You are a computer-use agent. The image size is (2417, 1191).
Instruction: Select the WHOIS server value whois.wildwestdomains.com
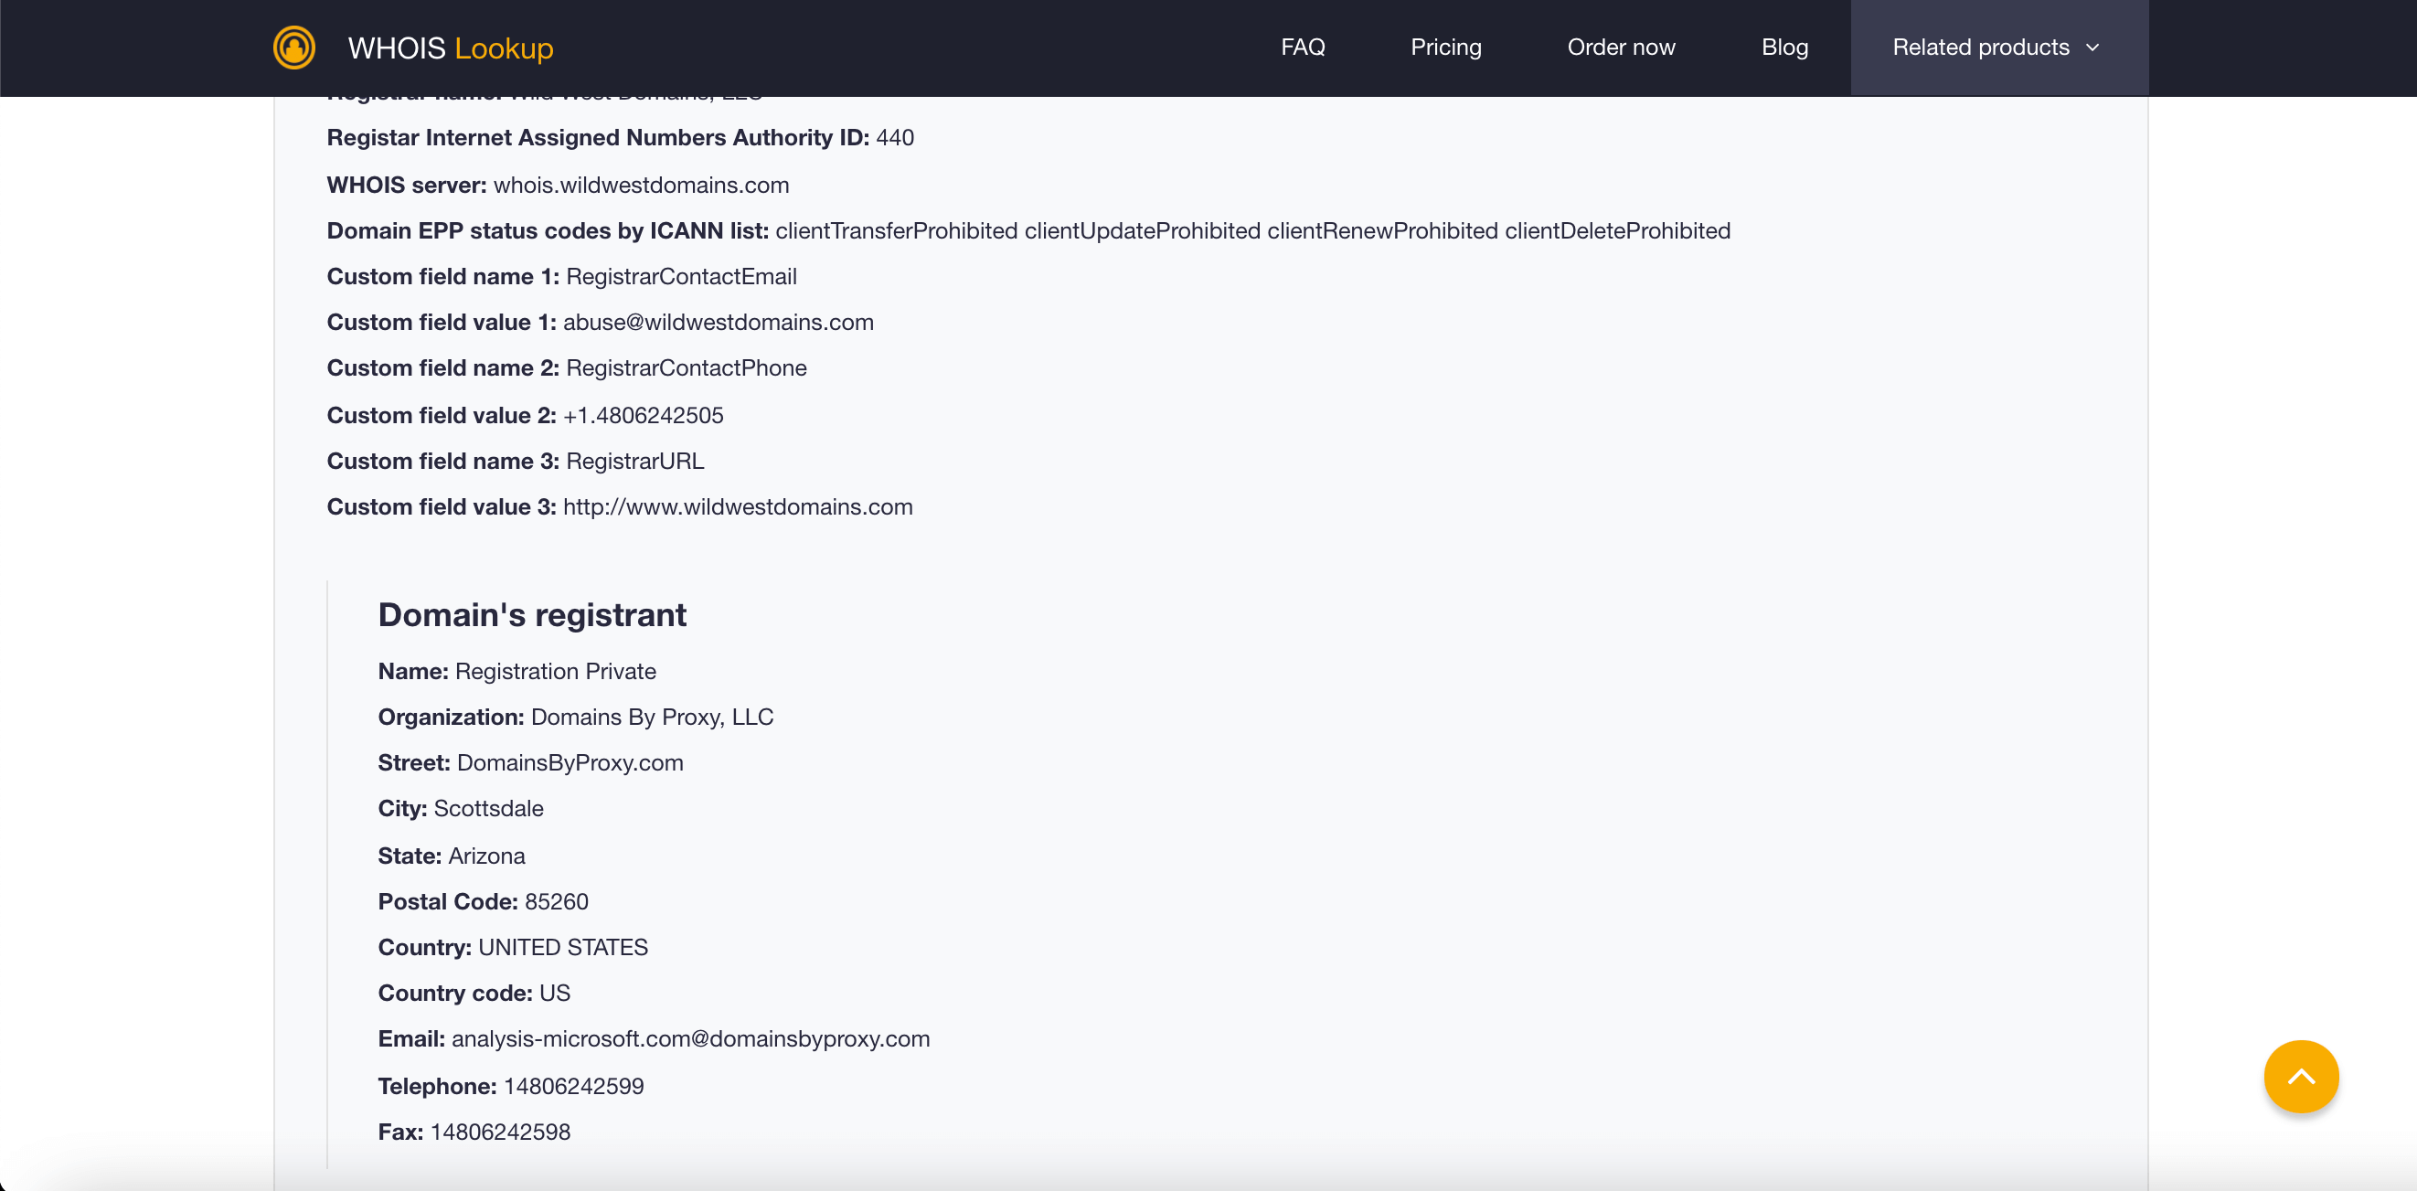(641, 185)
